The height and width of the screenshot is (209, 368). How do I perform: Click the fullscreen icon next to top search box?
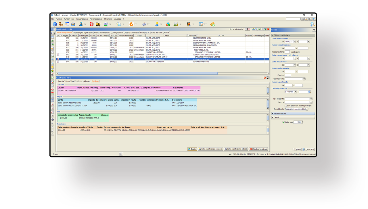(310, 19)
